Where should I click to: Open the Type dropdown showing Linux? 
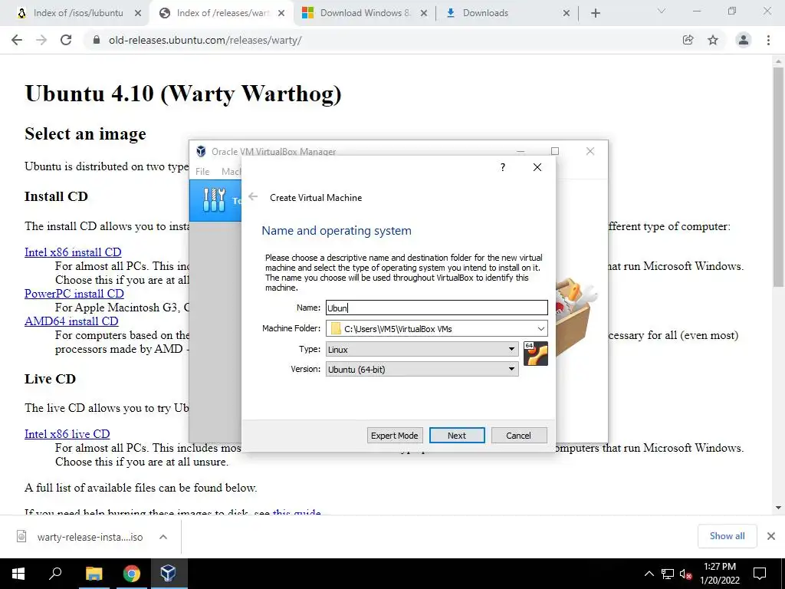pos(422,349)
